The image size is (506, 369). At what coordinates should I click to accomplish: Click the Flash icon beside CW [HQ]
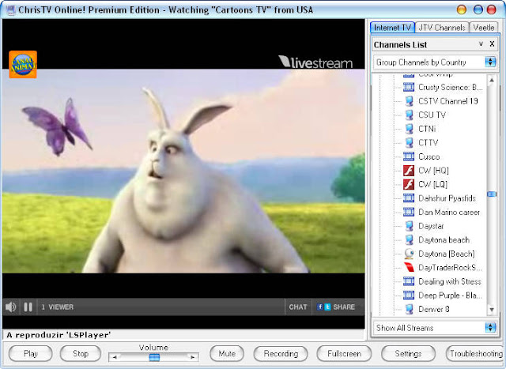coord(409,171)
